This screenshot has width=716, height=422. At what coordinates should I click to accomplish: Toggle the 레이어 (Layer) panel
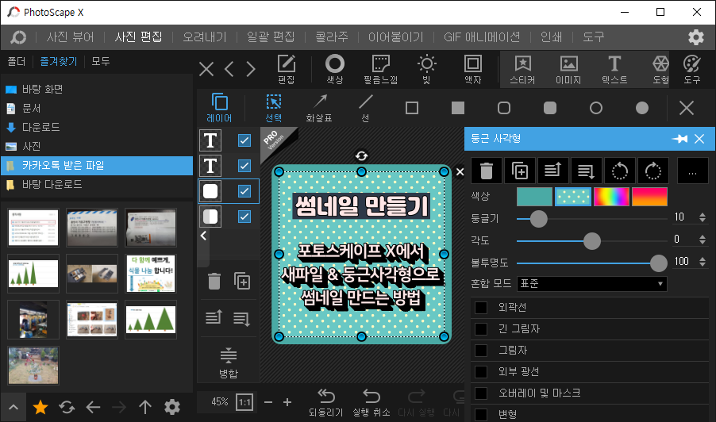(x=219, y=108)
